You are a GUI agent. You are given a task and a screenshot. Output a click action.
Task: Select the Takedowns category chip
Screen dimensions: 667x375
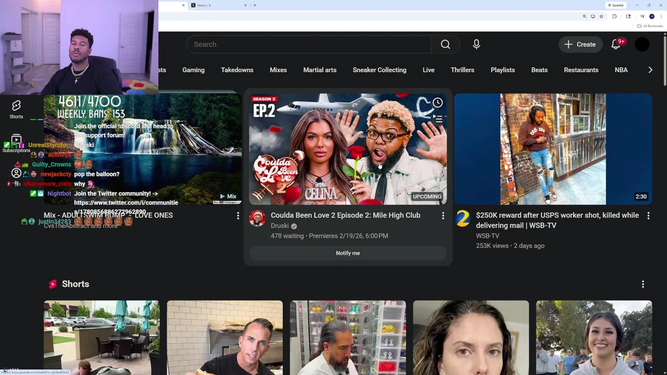237,70
